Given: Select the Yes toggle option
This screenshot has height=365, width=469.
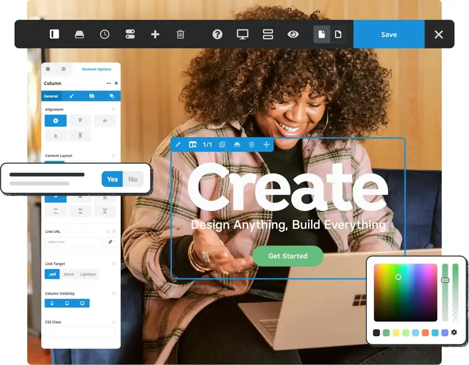Looking at the screenshot, I should pos(112,179).
